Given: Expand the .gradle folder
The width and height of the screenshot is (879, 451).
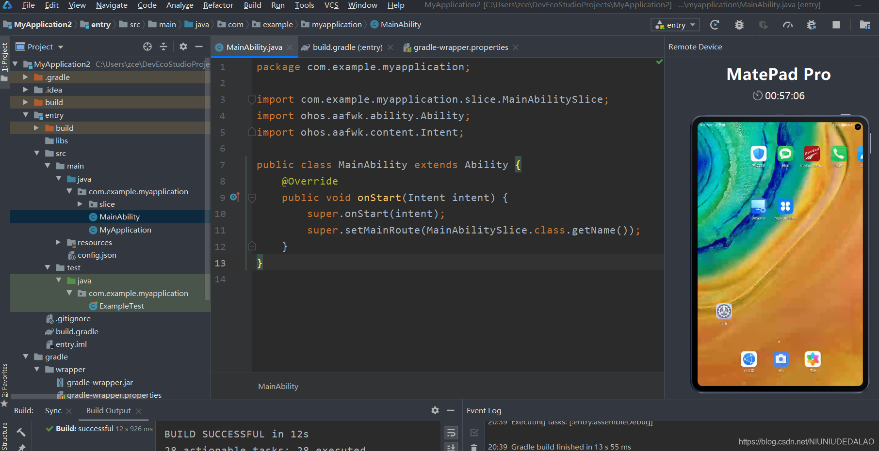Looking at the screenshot, I should 26,77.
